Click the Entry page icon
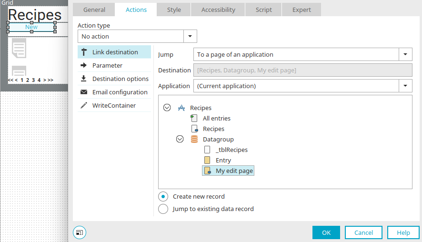 [x=207, y=160]
